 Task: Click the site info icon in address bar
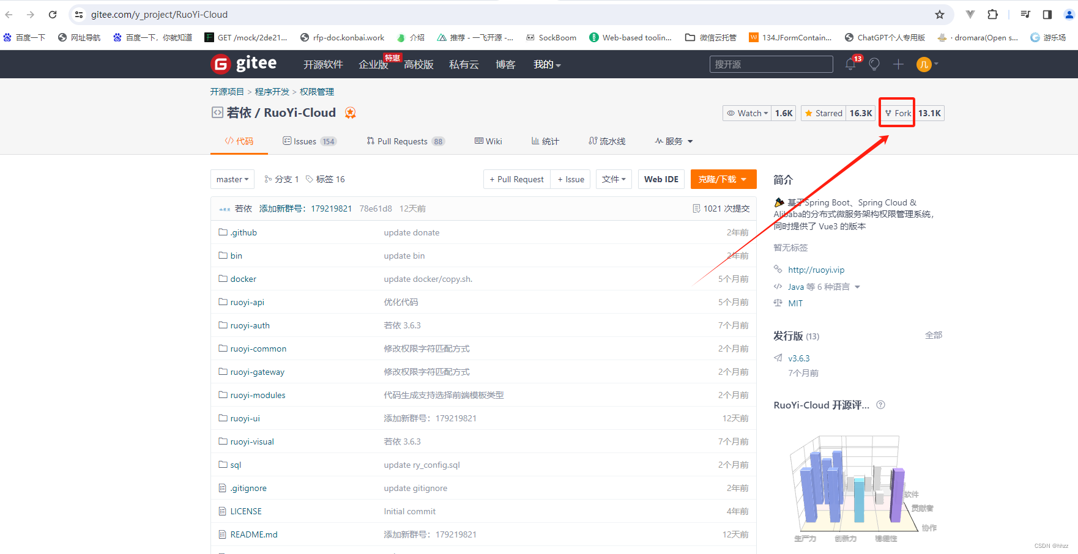pyautogui.click(x=79, y=15)
